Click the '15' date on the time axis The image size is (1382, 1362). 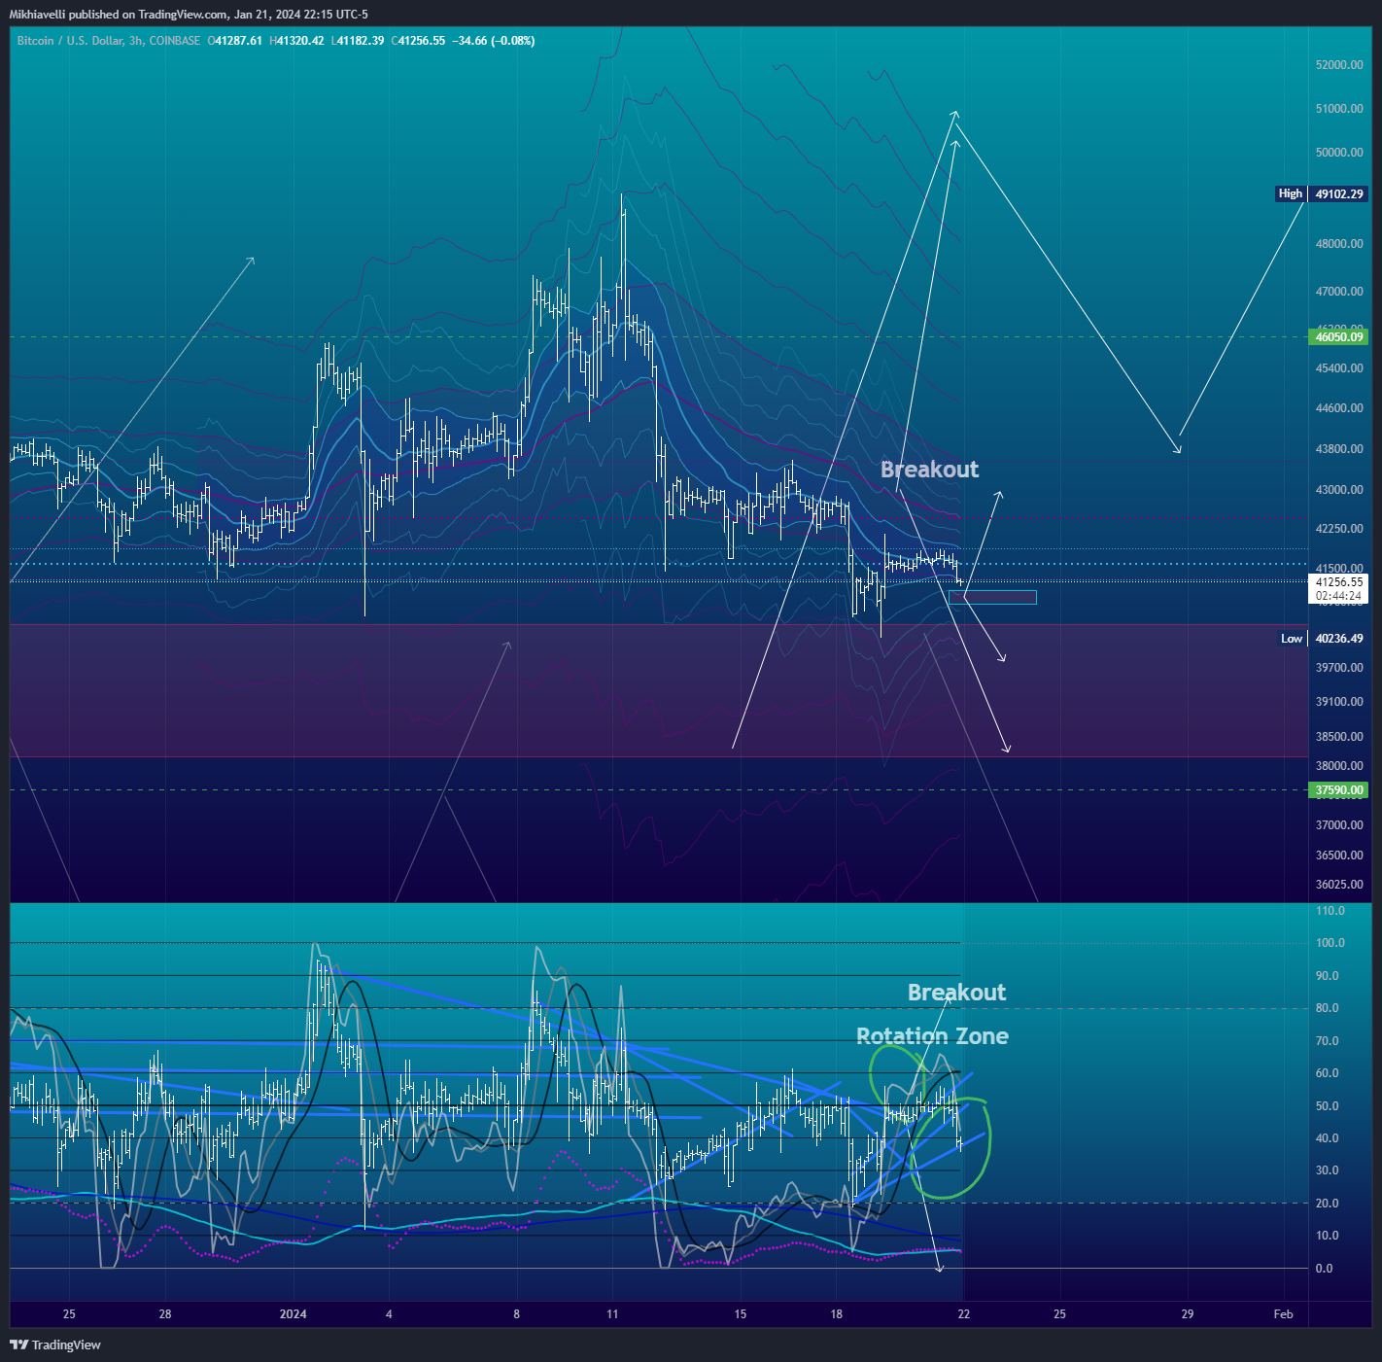point(741,1314)
